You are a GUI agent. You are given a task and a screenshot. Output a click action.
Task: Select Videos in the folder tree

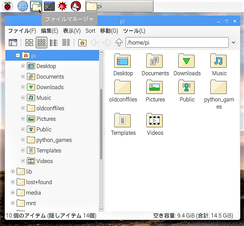pyautogui.click(x=45, y=161)
